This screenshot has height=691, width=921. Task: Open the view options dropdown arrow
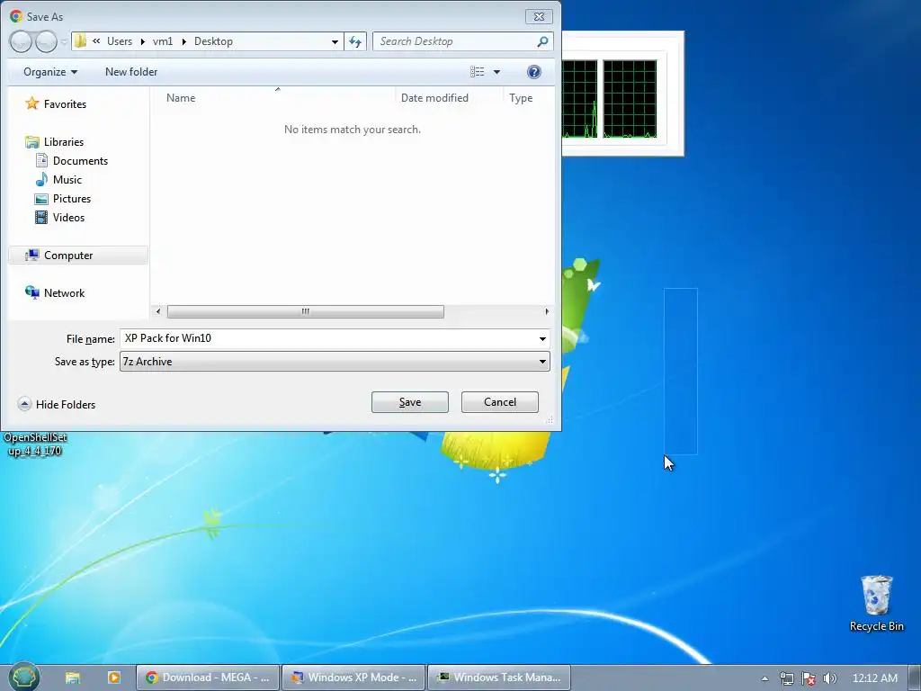coord(496,72)
